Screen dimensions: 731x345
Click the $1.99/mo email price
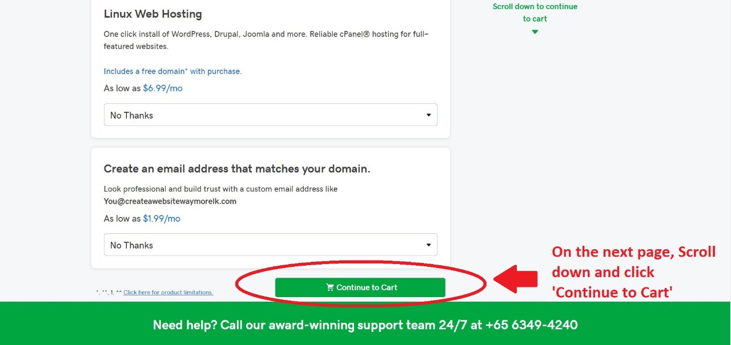pos(162,218)
